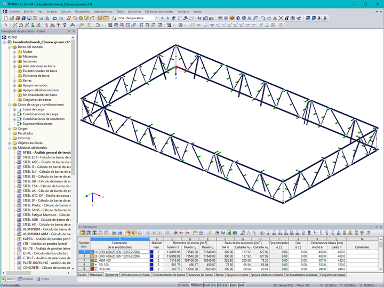This screenshot has width=384, height=288.
Task: Open the Vistas navigator tab
Action: (43, 279)
